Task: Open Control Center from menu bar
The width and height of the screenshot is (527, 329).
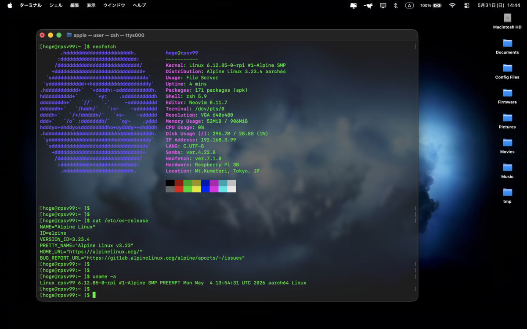Action: point(467,5)
